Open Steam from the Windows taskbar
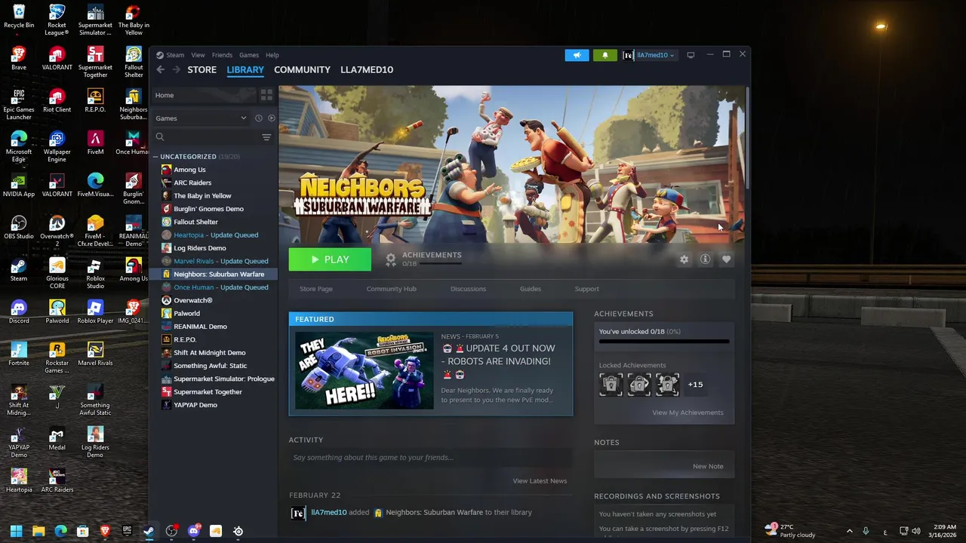Image resolution: width=966 pixels, height=543 pixels. tap(149, 531)
